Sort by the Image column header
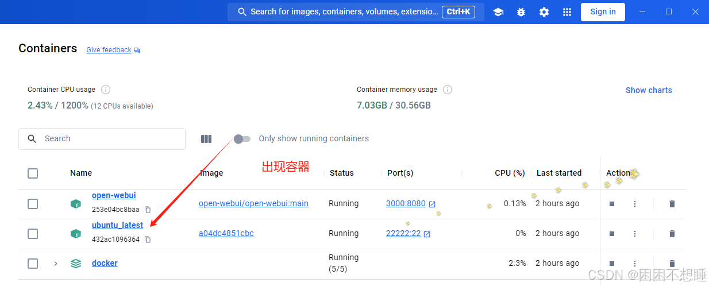The width and height of the screenshot is (709, 286). pos(211,173)
